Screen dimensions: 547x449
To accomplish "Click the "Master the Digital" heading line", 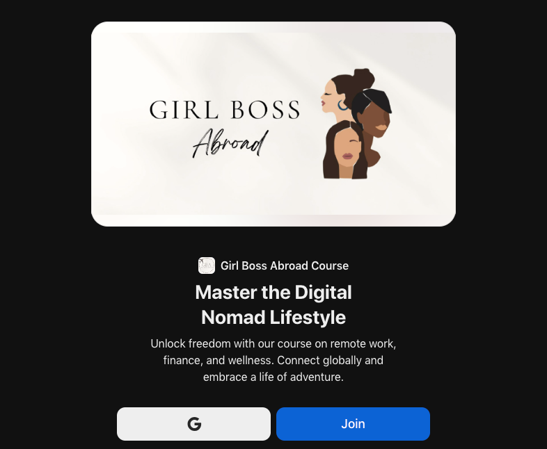I will pyautogui.click(x=273, y=292).
